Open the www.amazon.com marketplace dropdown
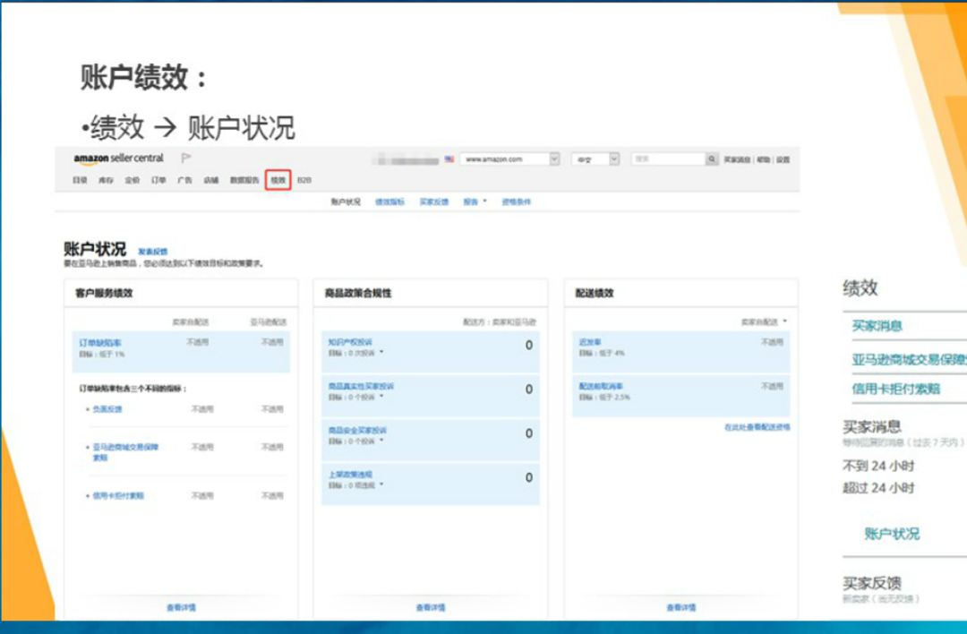The width and height of the screenshot is (967, 634). tap(509, 159)
